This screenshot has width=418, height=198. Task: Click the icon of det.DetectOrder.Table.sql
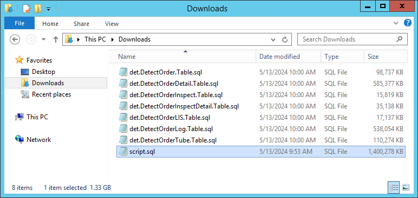point(123,72)
